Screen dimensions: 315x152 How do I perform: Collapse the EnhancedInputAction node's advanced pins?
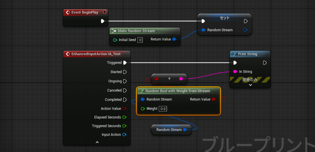[97, 142]
